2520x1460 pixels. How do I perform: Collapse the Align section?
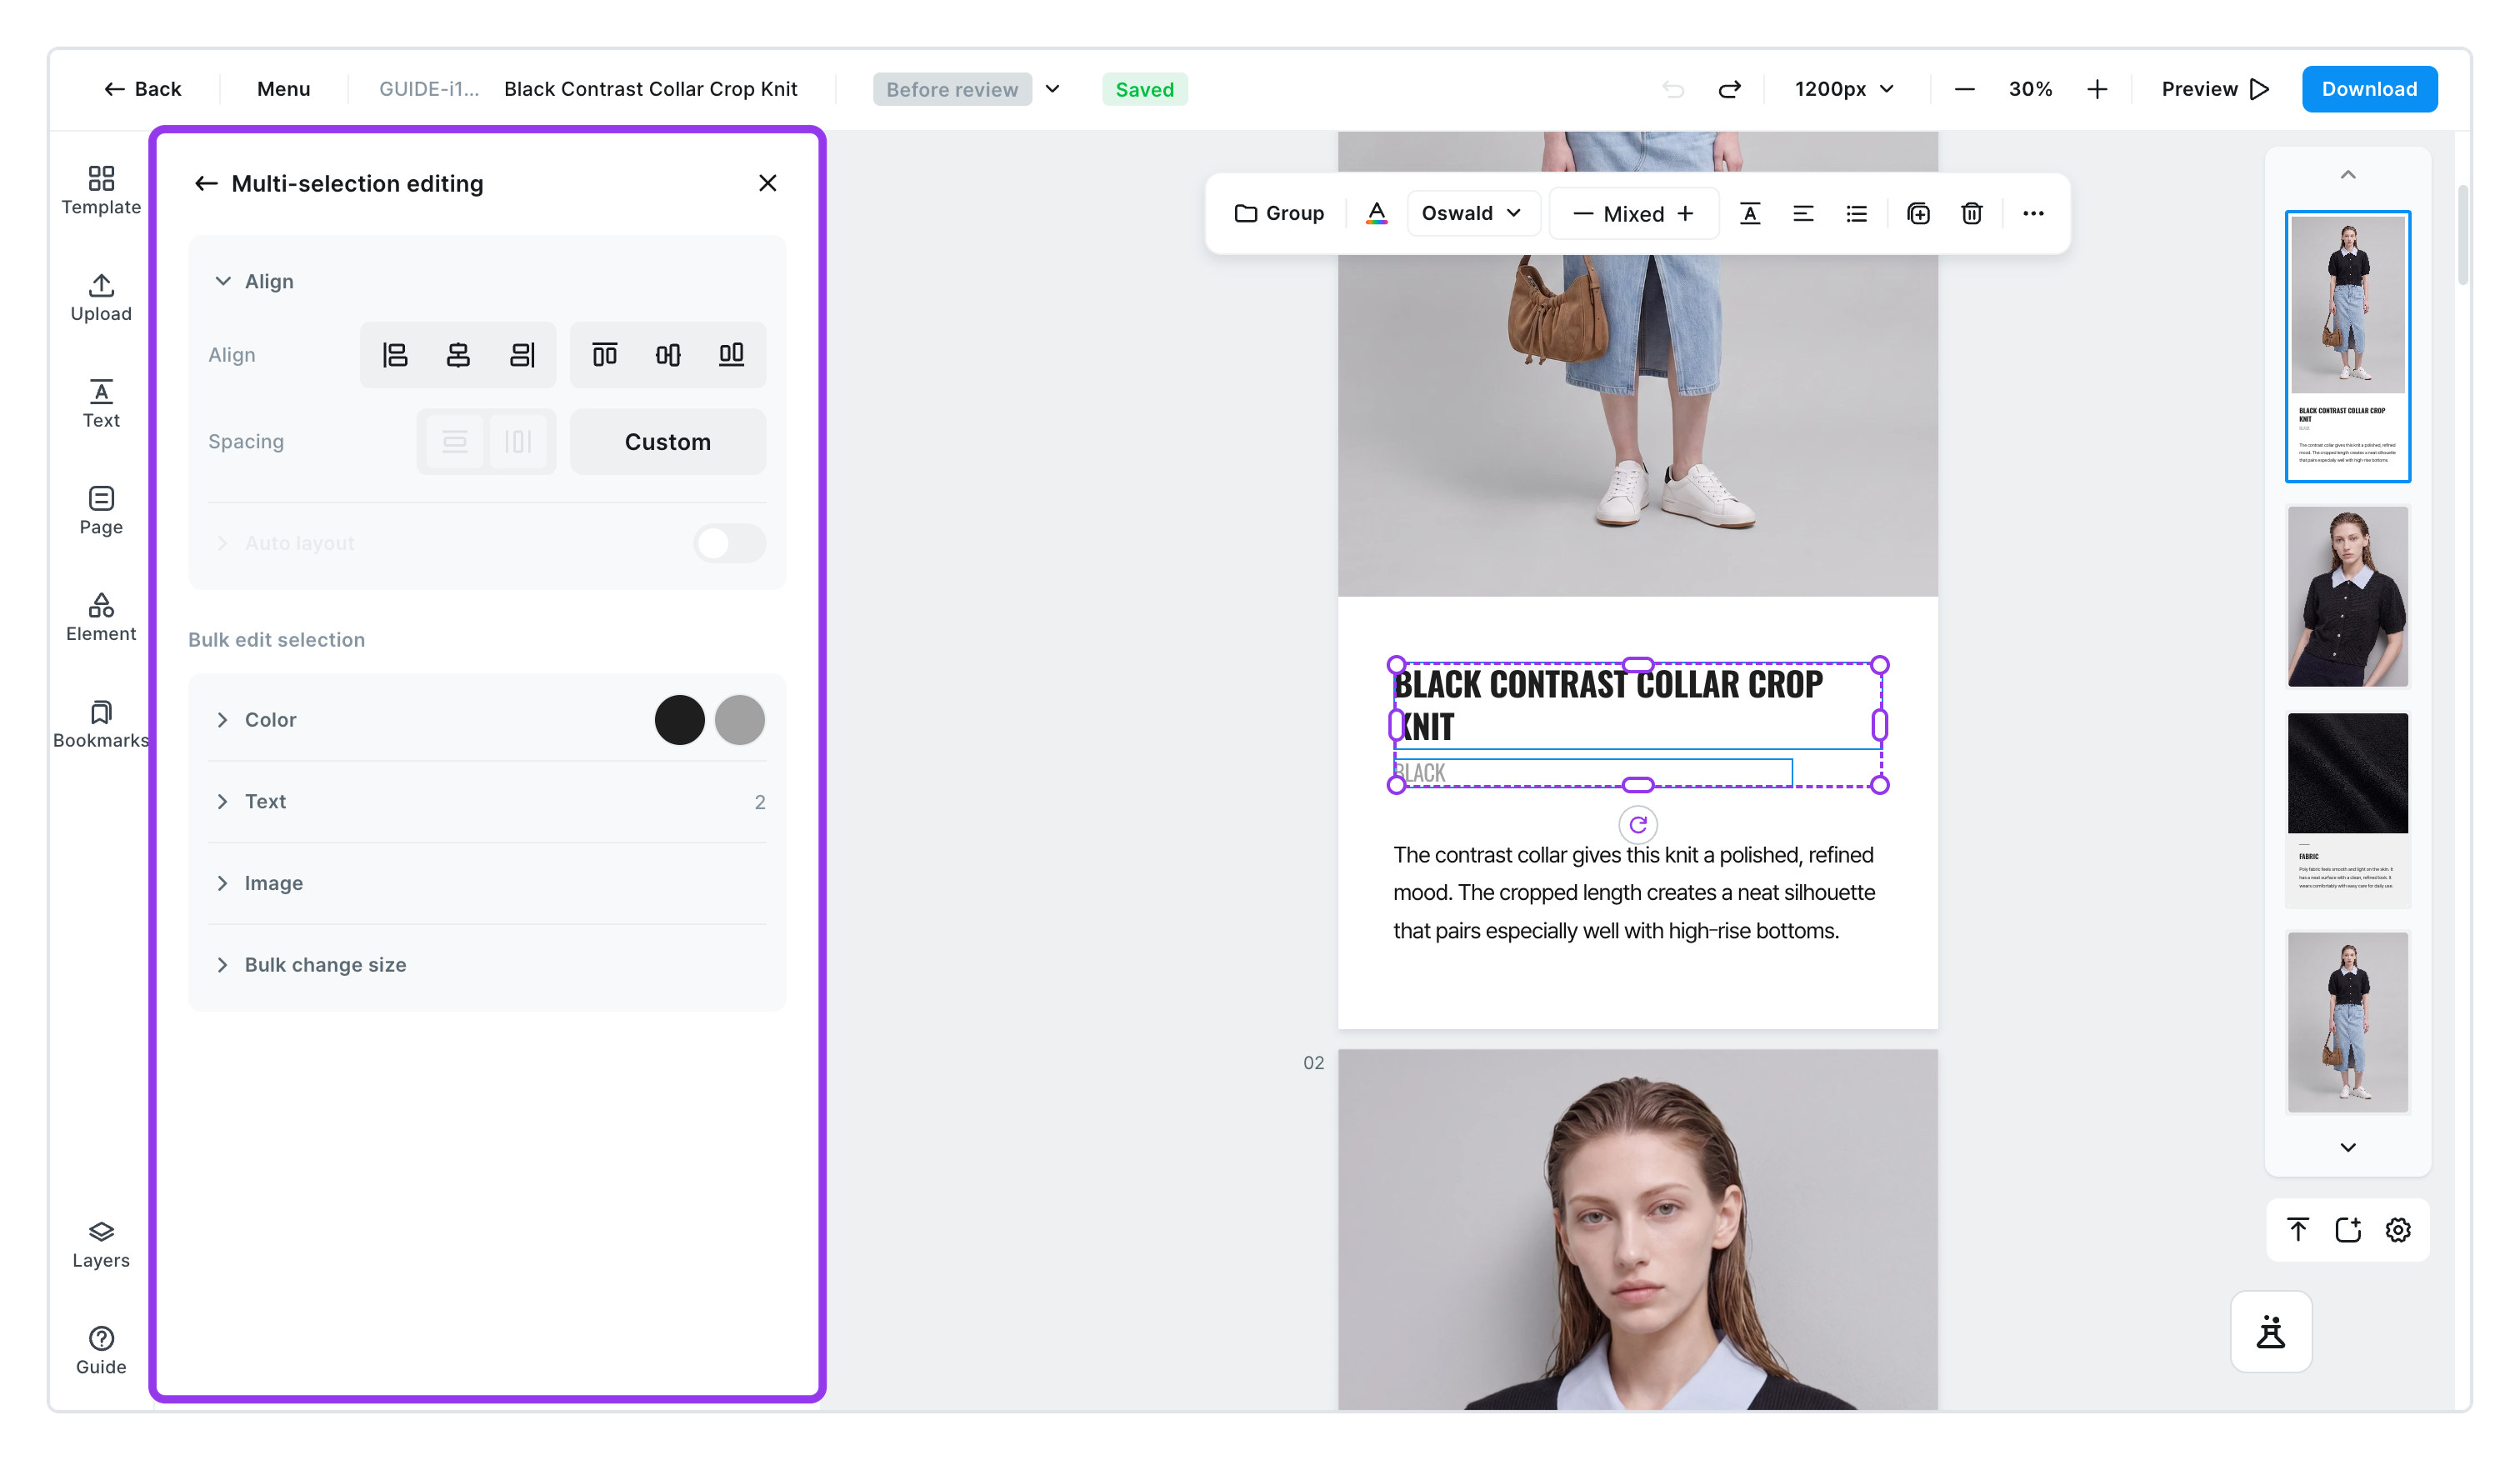click(223, 281)
